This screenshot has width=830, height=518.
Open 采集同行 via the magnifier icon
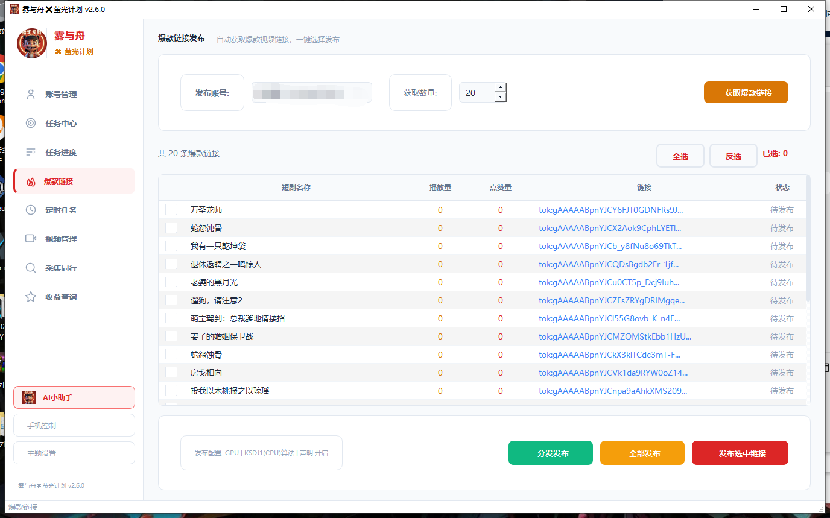click(31, 268)
